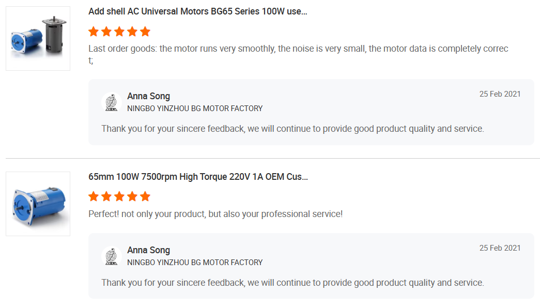Click the 25 Feb 2021 date in the second reply
This screenshot has height=308, width=540.
pos(500,248)
